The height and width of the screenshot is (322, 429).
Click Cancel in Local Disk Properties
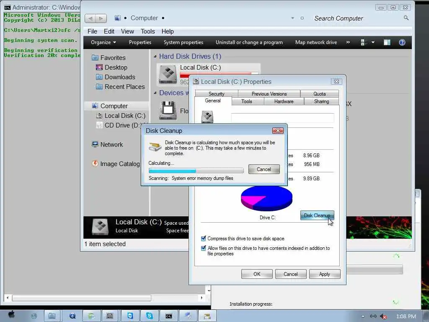point(291,274)
